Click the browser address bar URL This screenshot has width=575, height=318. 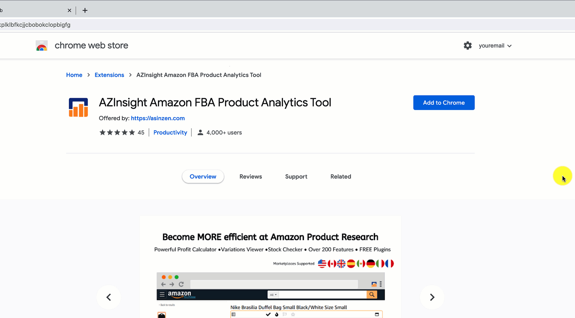pyautogui.click(x=35, y=25)
